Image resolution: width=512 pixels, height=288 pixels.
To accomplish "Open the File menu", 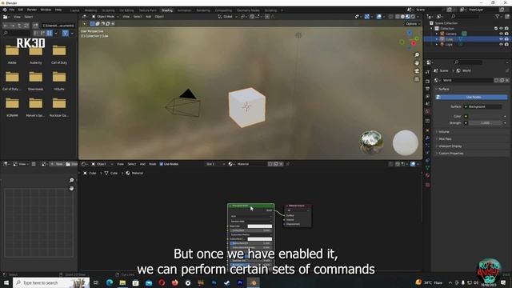I will 12,10.
